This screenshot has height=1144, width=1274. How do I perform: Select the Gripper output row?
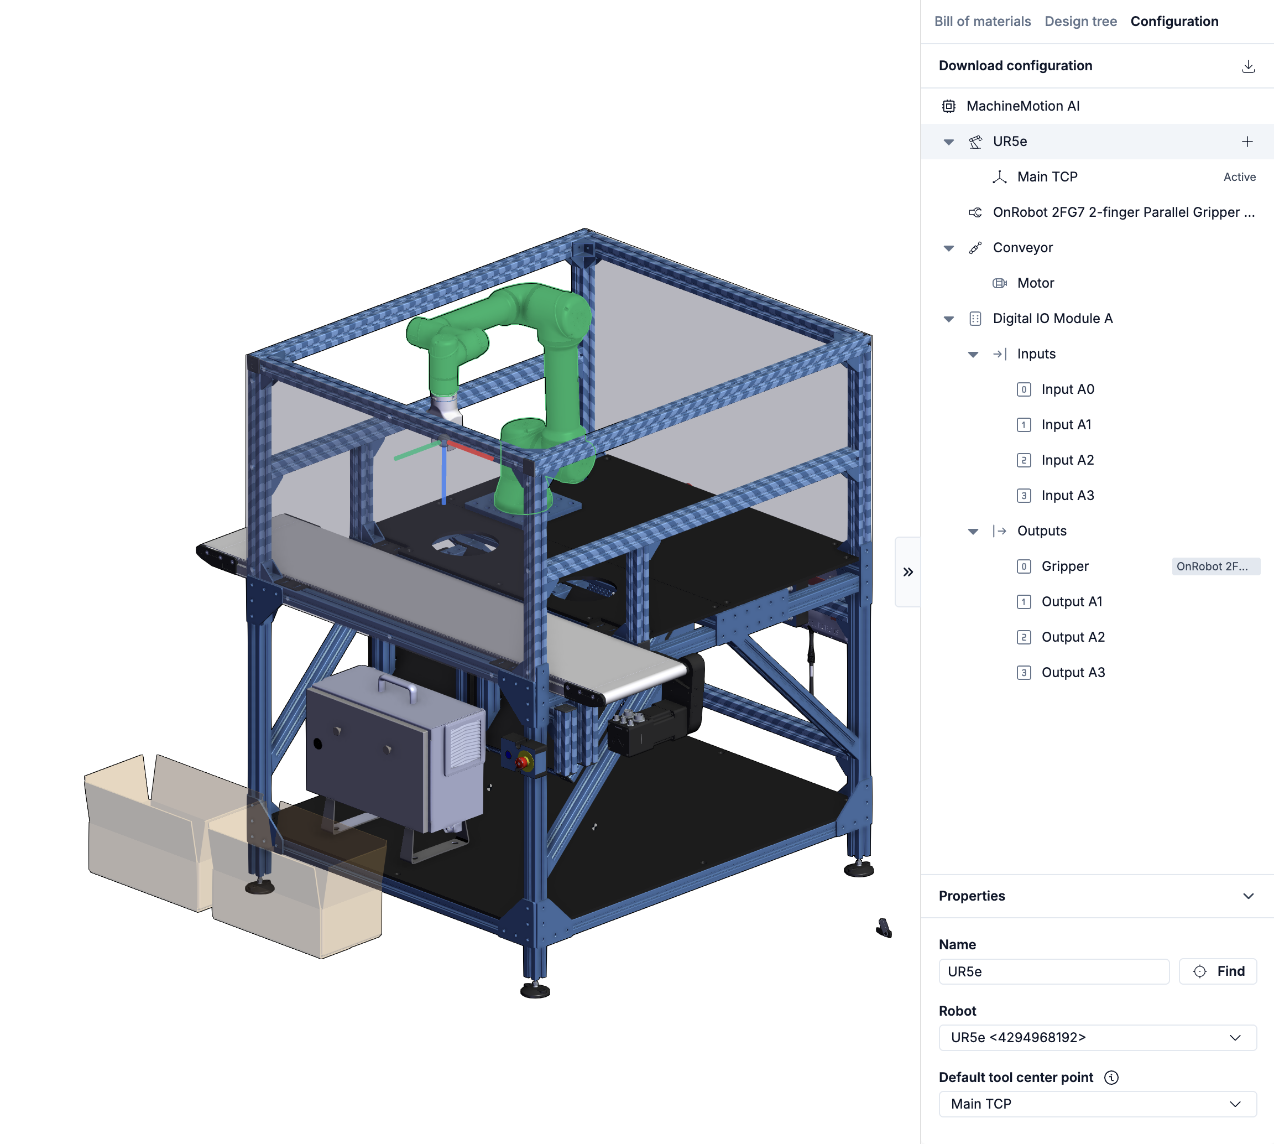tap(1097, 566)
